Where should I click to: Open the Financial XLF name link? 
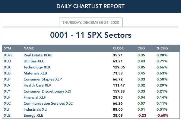(x=35, y=97)
